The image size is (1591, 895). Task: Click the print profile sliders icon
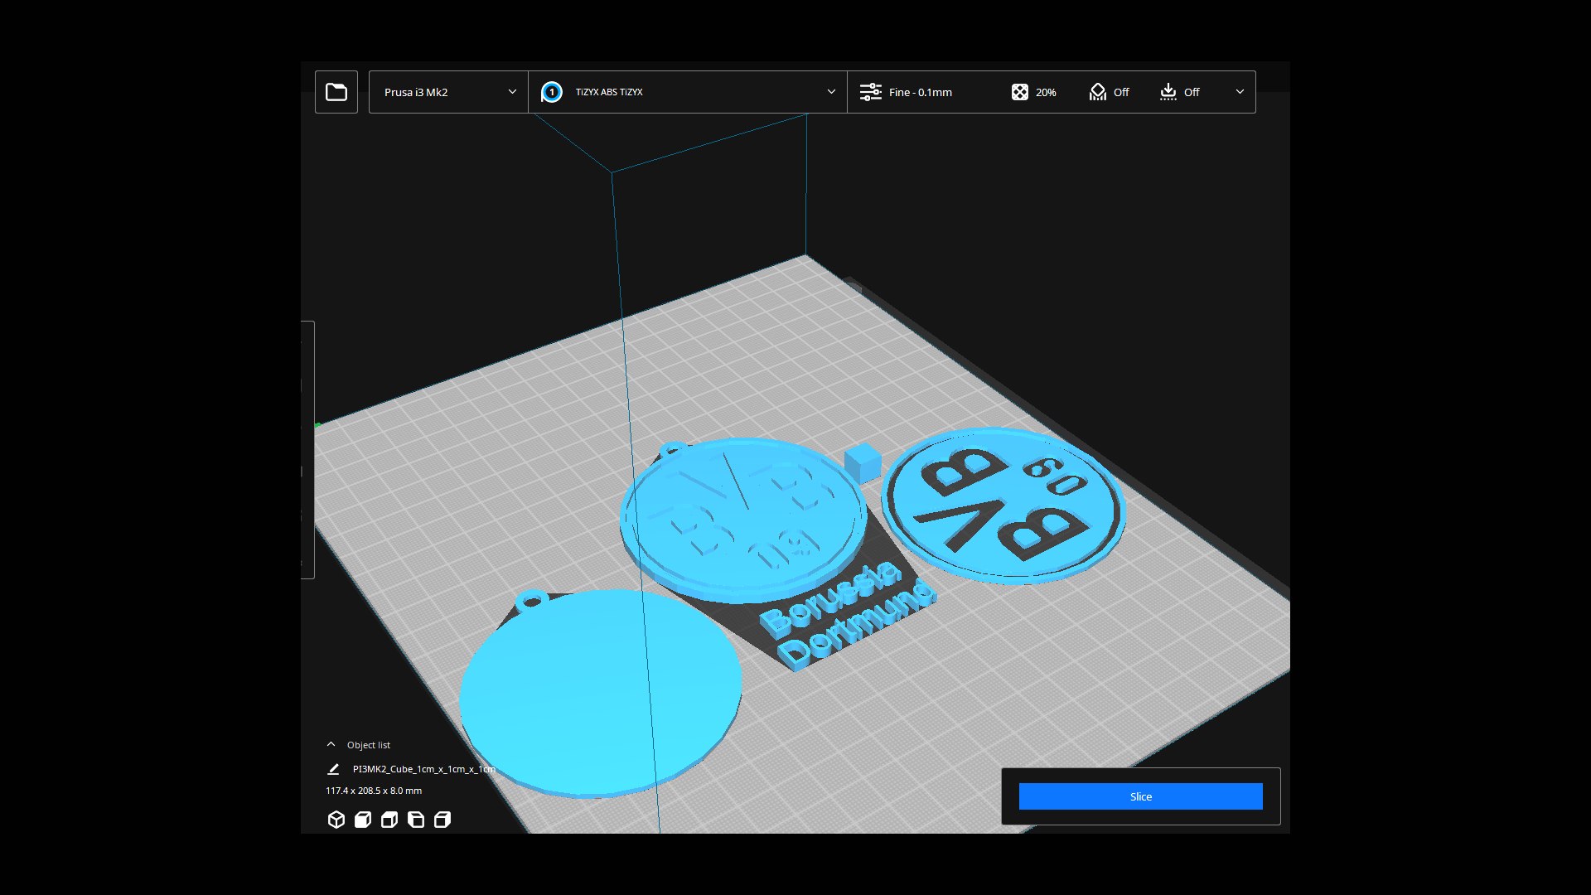point(870,92)
